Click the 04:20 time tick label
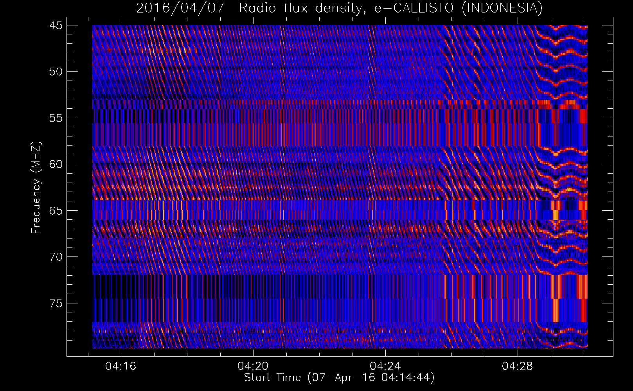 [x=253, y=366]
